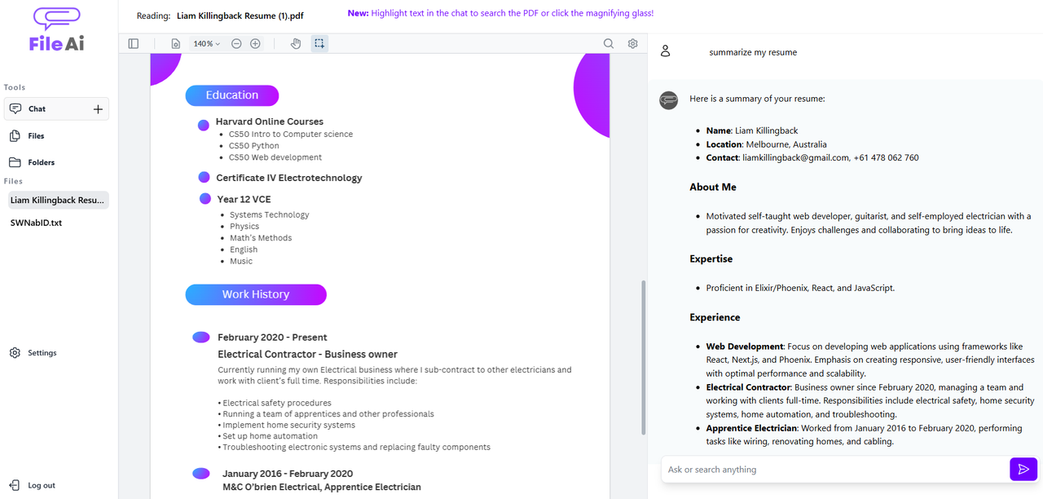
Task: Open the 140% zoom level dropdown
Action: (207, 43)
